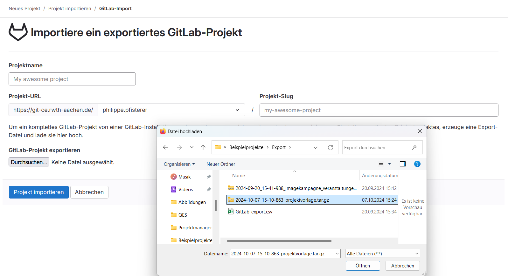Open Musik in the sidebar
Viewport: 508px width, 276px height.
point(184,177)
